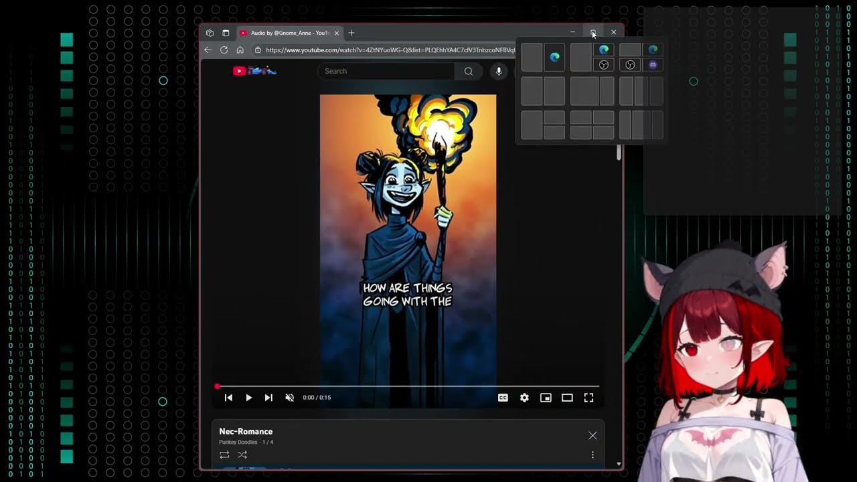Switch to miniplayer mode
This screenshot has width=857, height=482.
click(546, 398)
